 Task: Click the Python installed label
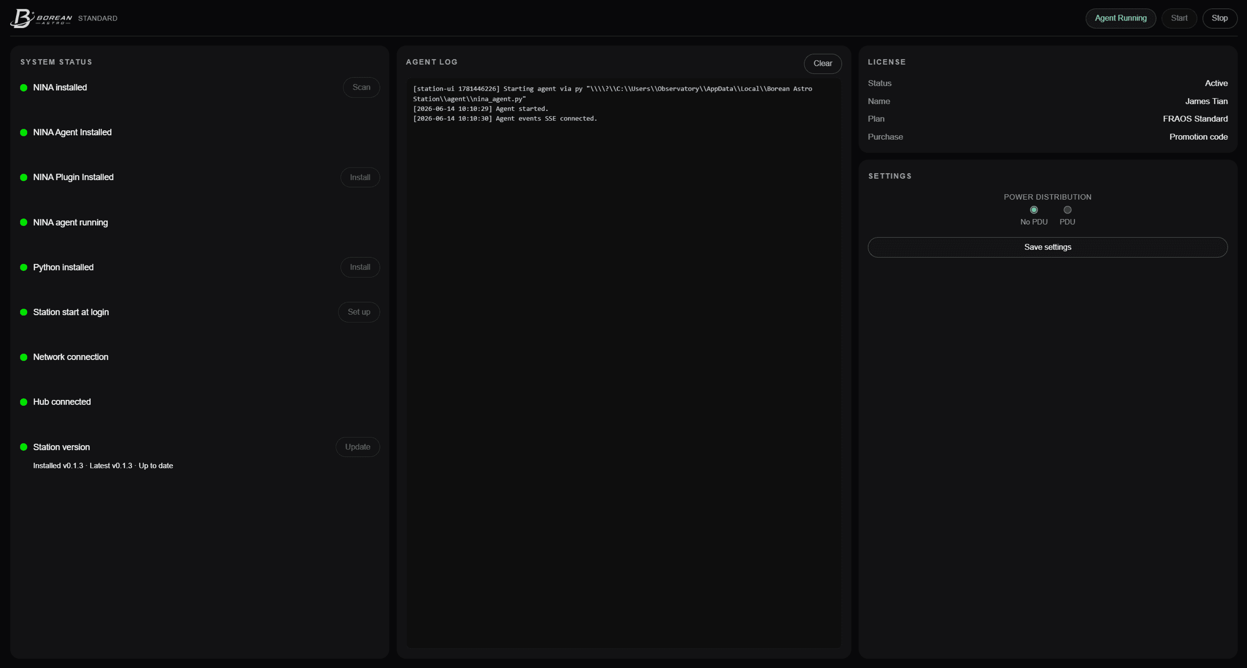(63, 268)
